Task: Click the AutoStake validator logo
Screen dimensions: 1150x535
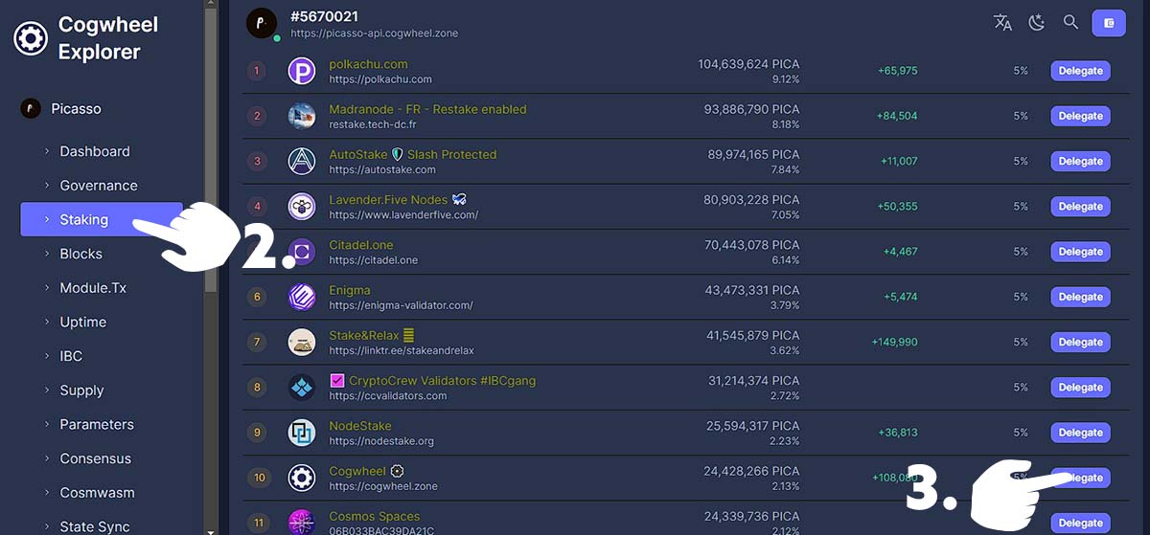Action: (302, 161)
